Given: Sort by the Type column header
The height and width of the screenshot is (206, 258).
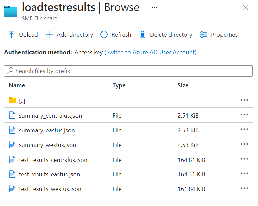Looking at the screenshot, I should [119, 85].
